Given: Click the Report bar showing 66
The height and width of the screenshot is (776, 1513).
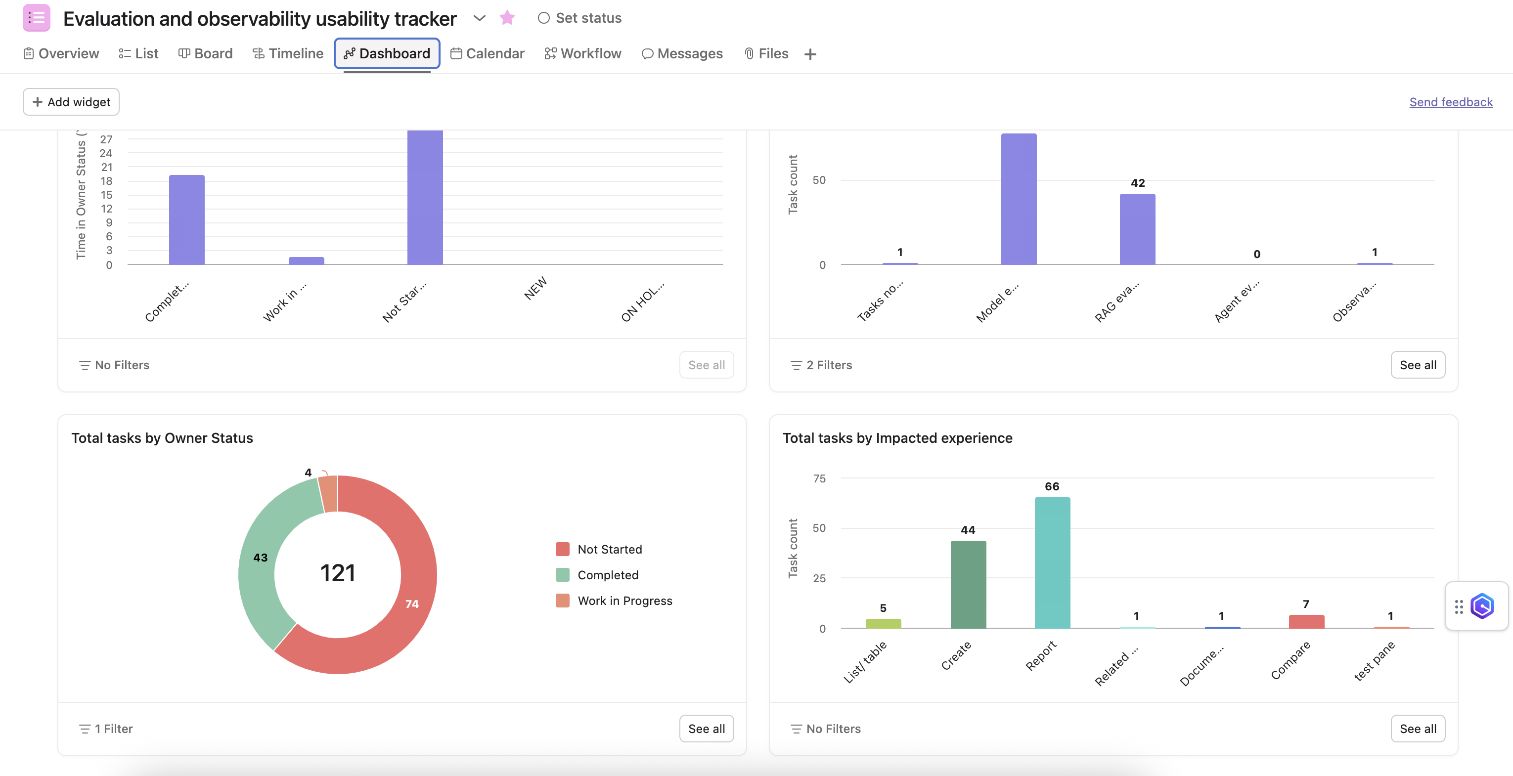Looking at the screenshot, I should pos(1052,562).
